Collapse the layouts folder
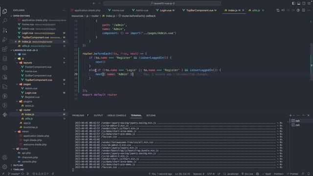313x176 pixels. [x=27, y=63]
